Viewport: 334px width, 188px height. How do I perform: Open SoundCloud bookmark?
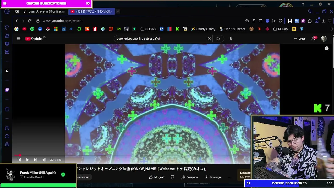coord(87,29)
